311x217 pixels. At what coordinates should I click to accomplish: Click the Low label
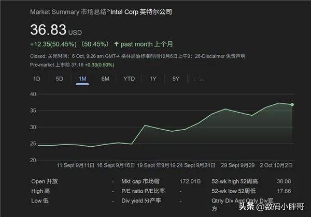[x=40, y=200]
